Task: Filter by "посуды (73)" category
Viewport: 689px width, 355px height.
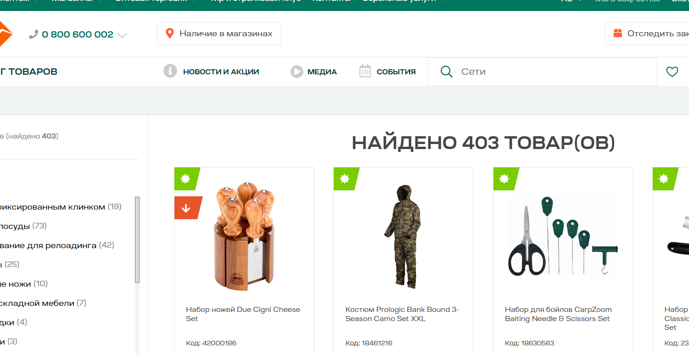Action: click(x=23, y=226)
